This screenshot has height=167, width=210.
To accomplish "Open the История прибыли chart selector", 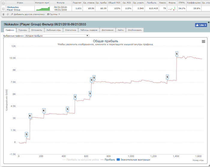I will [57, 36].
